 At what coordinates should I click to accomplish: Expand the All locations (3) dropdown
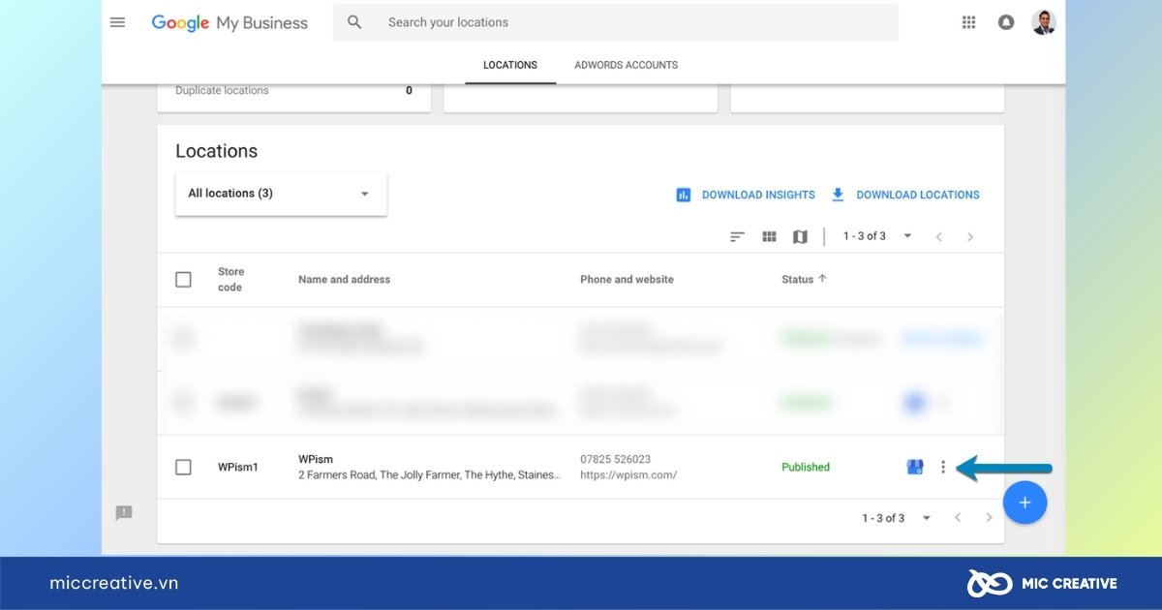pyautogui.click(x=281, y=194)
